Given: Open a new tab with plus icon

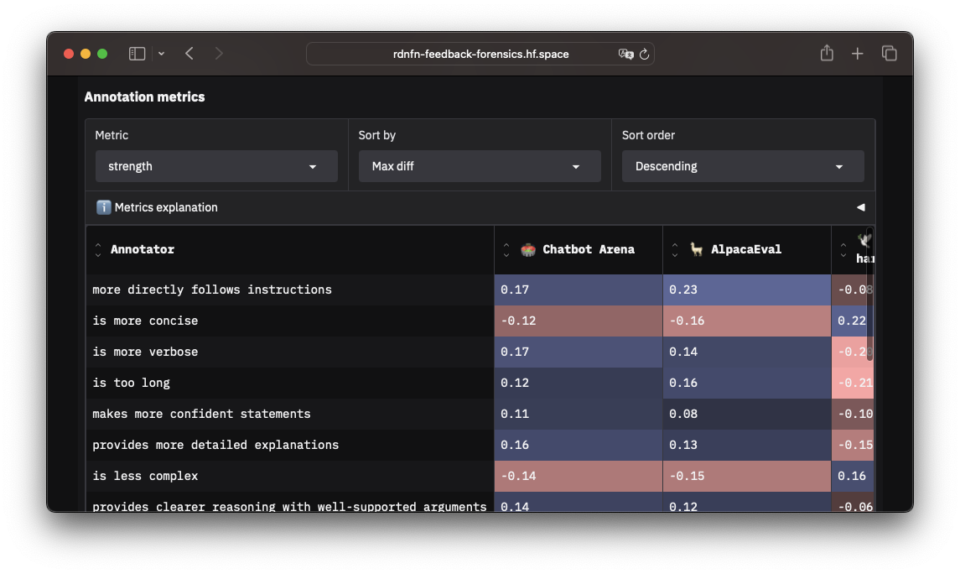Looking at the screenshot, I should 857,54.
